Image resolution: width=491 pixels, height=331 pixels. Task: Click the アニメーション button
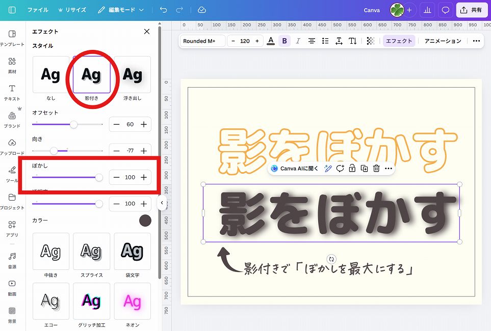pyautogui.click(x=443, y=41)
